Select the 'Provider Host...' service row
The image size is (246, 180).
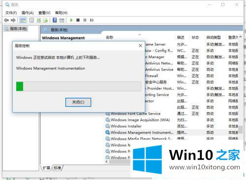tap(191, 89)
